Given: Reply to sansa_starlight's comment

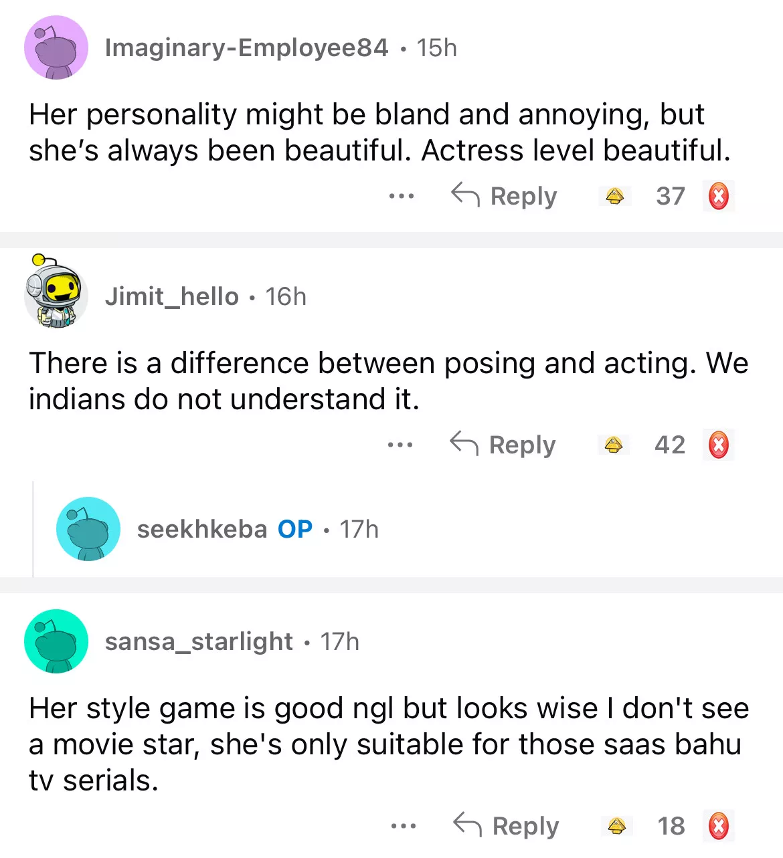Looking at the screenshot, I should (x=506, y=826).
